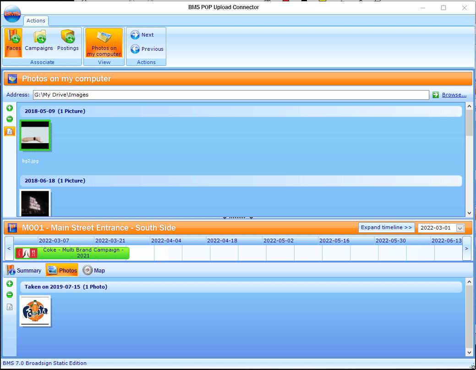Collapse the Taken on 2019-07-15 group header
The image size is (476, 370).
coord(241,287)
